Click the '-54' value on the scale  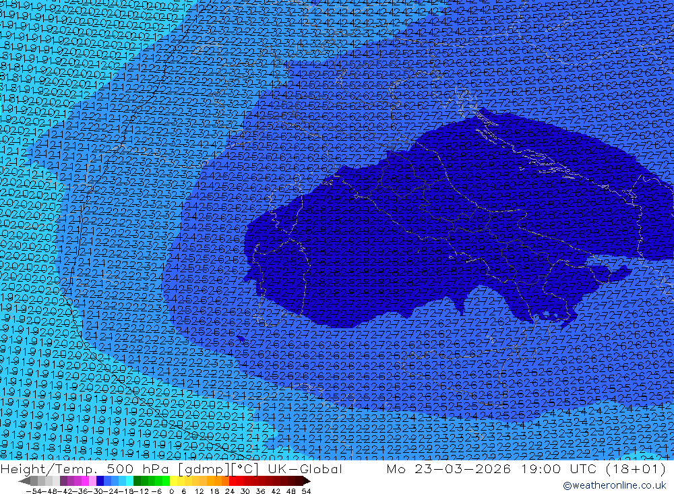click(33, 491)
